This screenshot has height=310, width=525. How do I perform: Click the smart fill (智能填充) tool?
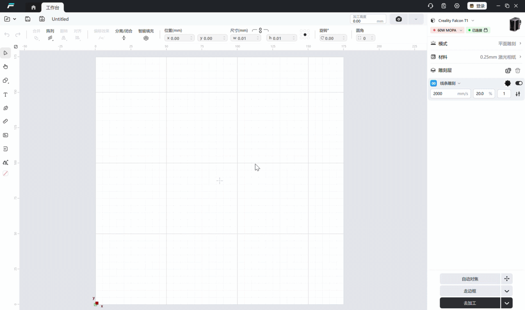[x=146, y=34]
